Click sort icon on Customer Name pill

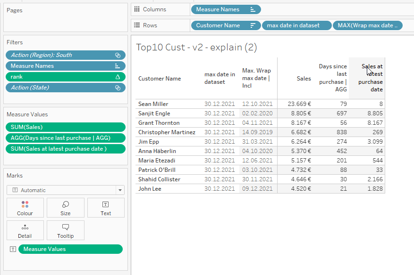click(x=253, y=25)
